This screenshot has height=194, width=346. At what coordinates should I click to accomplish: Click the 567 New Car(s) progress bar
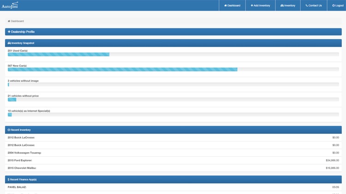[173, 69]
